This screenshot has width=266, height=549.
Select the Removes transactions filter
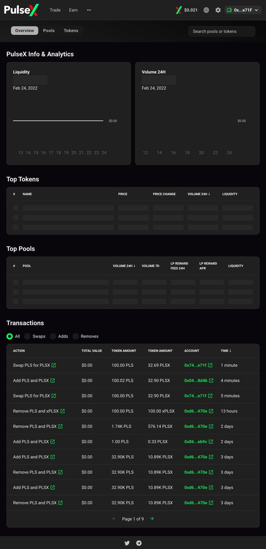75,336
